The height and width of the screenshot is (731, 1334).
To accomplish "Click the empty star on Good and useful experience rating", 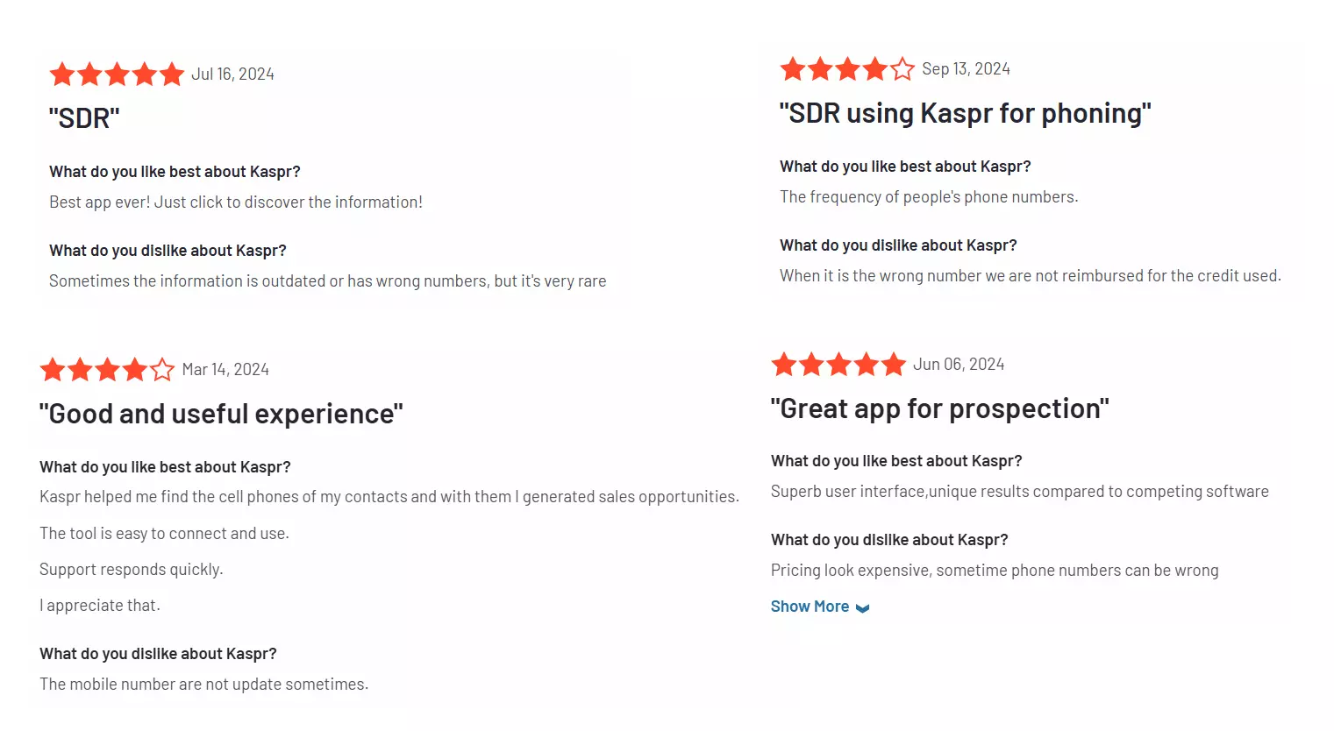I will tap(162, 369).
